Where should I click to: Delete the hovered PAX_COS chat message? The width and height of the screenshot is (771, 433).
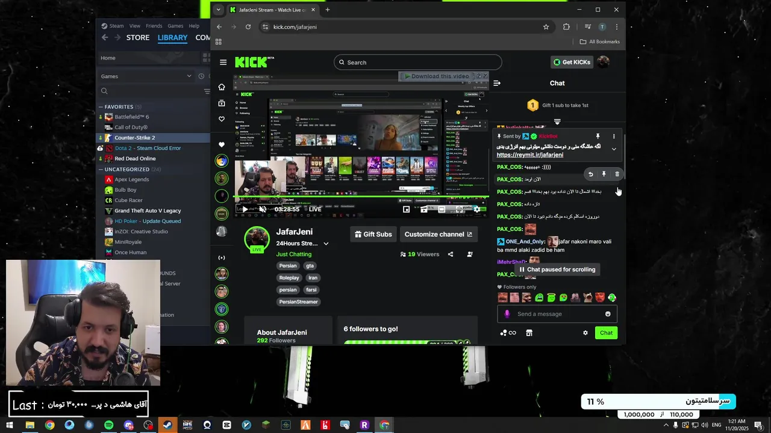pyautogui.click(x=617, y=174)
